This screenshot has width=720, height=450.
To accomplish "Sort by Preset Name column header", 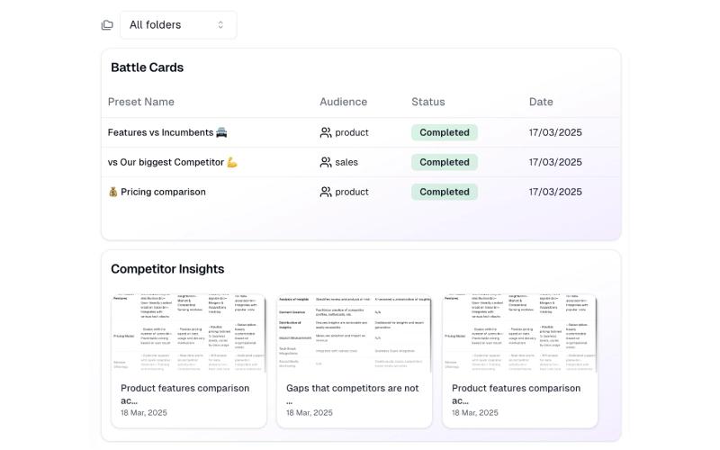I will click(x=141, y=102).
